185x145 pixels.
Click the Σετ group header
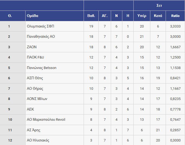pyautogui.click(x=159, y=5)
